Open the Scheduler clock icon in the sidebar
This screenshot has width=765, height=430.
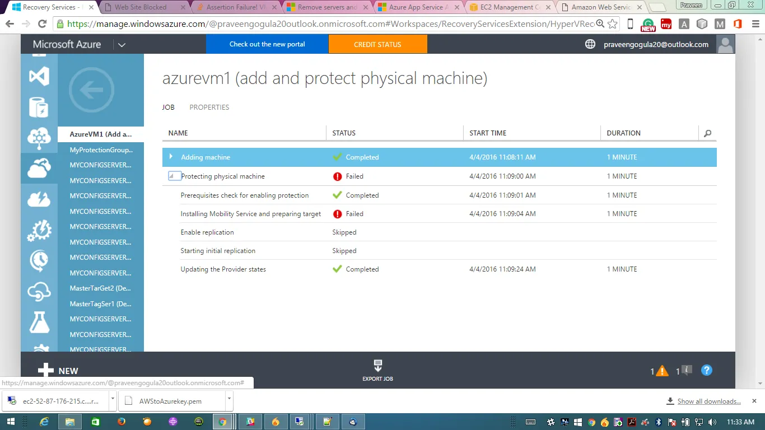click(39, 260)
